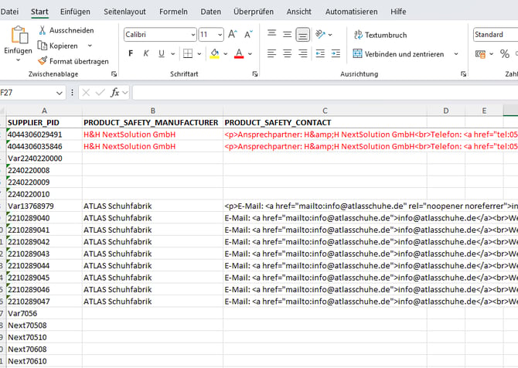Toggle italic K formatting
Image resolution: width=518 pixels, height=368 pixels.
[x=146, y=54]
